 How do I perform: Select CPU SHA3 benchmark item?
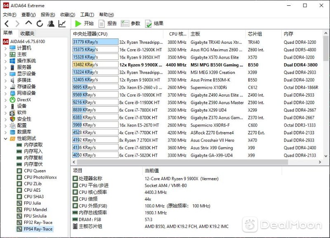34,197
